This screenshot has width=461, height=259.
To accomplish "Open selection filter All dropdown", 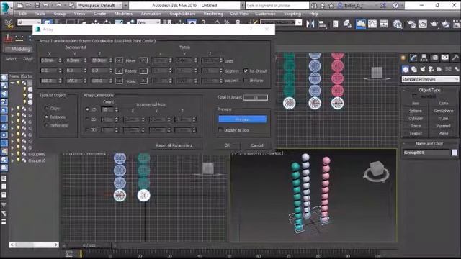I will [29, 22].
